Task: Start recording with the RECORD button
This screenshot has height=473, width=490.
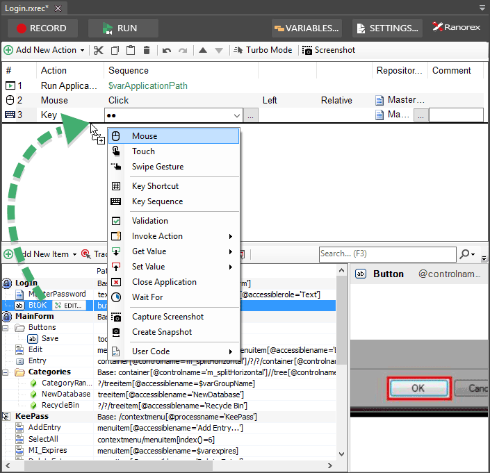Action: click(x=42, y=28)
